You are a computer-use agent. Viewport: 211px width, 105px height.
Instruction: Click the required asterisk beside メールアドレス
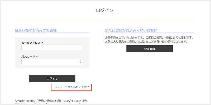coord(42,43)
